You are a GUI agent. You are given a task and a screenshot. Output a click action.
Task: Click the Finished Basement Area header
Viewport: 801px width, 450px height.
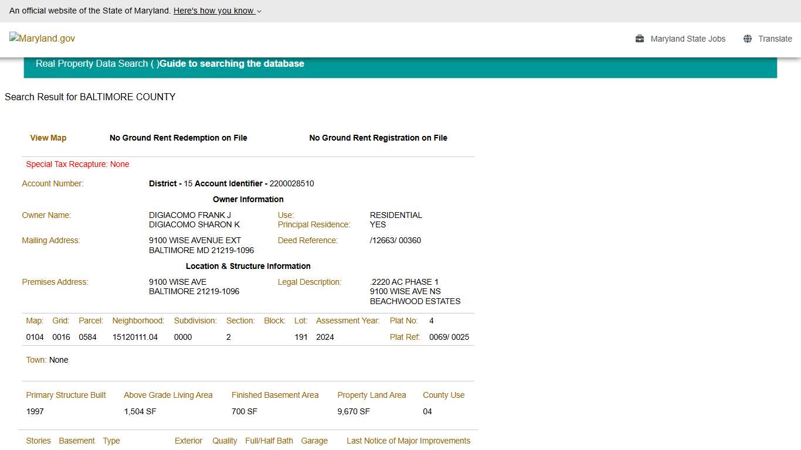coord(274,395)
